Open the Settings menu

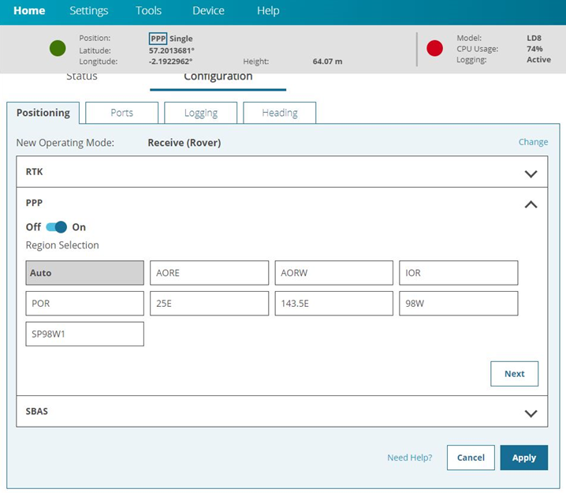click(89, 11)
